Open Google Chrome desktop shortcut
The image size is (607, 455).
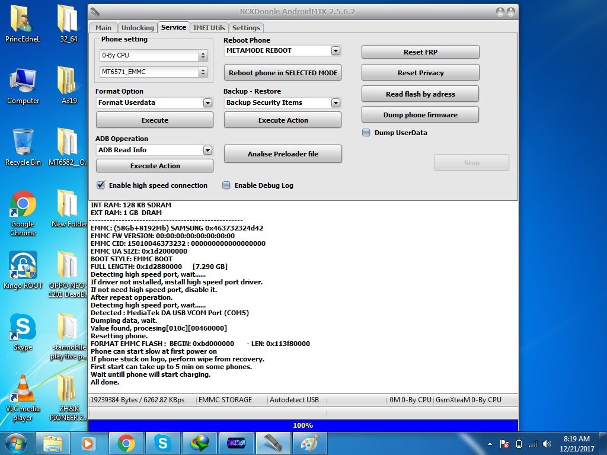pyautogui.click(x=23, y=206)
